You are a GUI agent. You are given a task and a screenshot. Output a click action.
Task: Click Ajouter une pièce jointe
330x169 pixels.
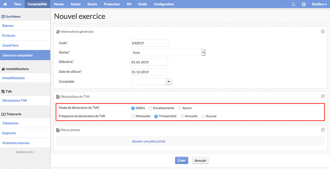tap(148, 141)
